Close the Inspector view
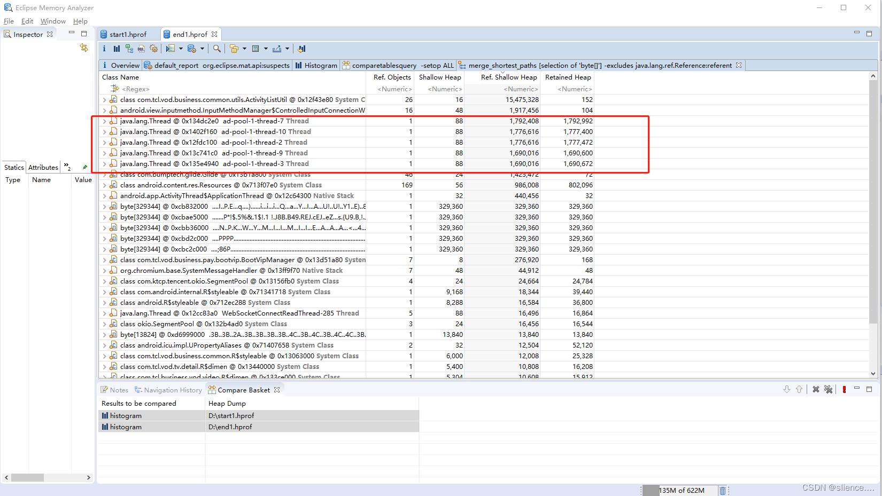 pyautogui.click(x=50, y=34)
